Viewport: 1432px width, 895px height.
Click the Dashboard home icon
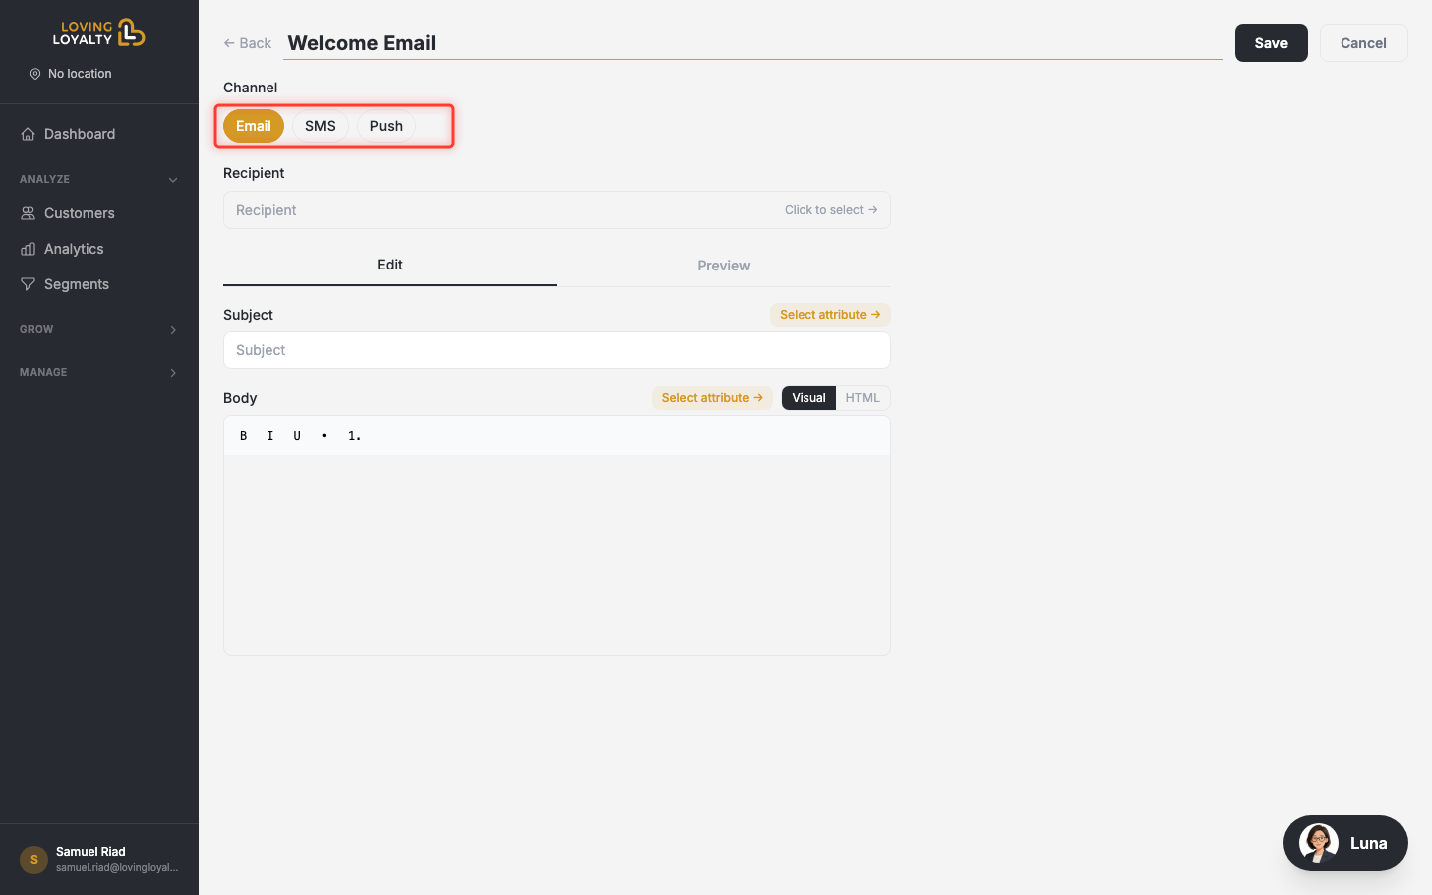(28, 134)
